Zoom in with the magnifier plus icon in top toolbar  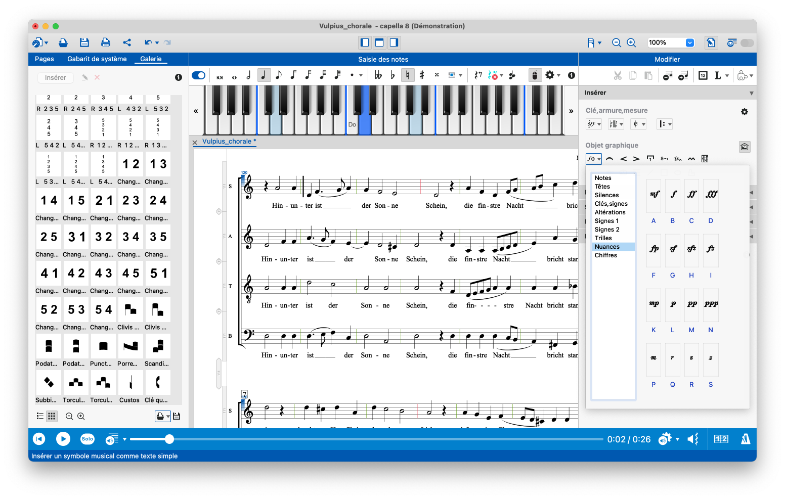[x=631, y=43]
